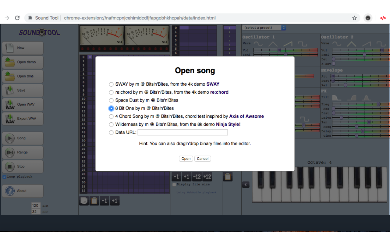Viewport: 390px width, 244px height.
Task: Toggle the Loop playback checkbox
Action: pyautogui.click(x=4, y=177)
